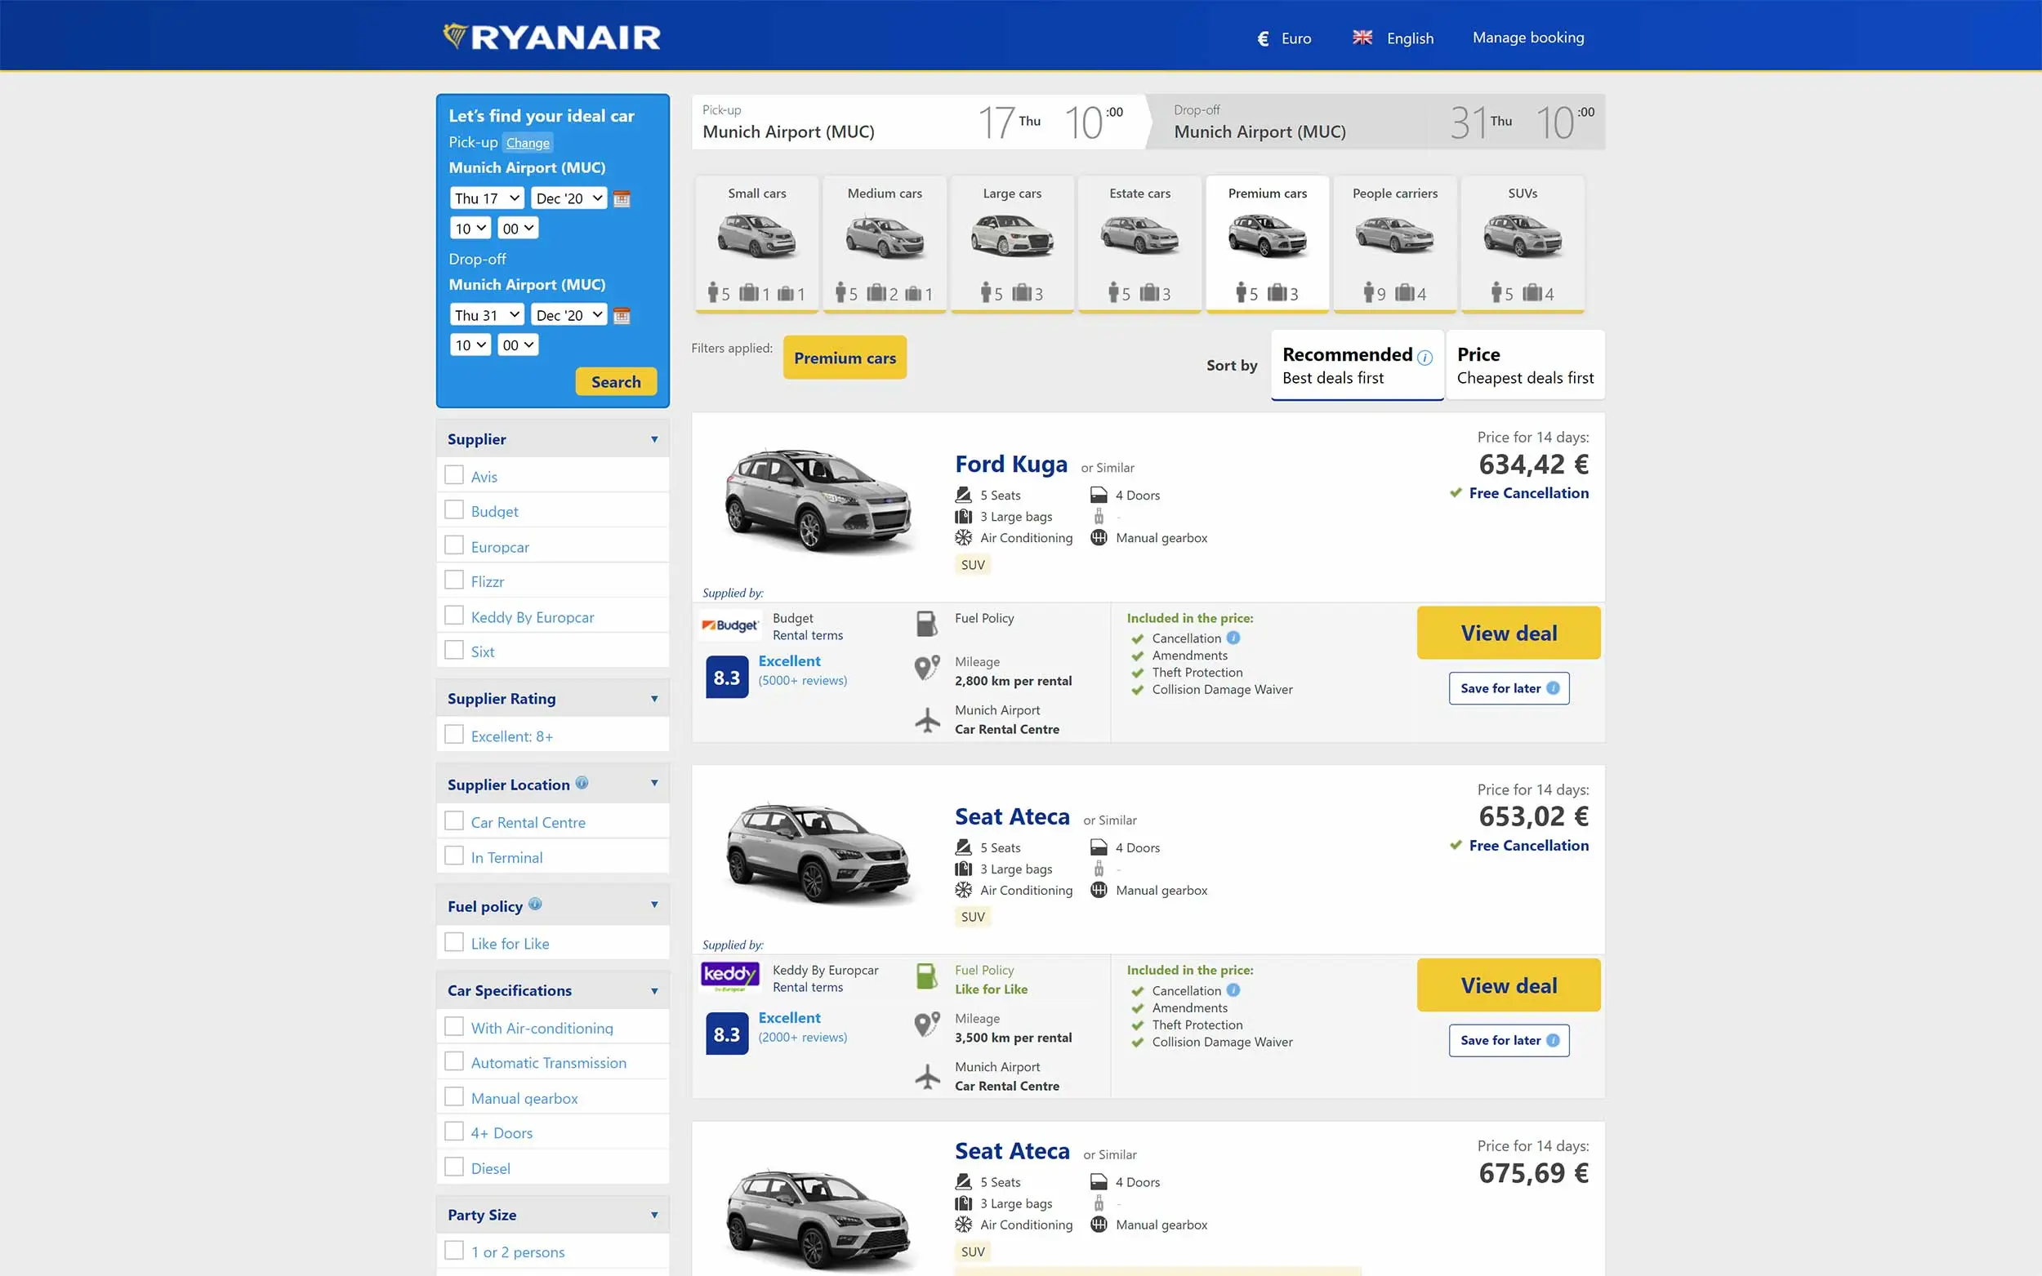
Task: Enable the Automatic Transmission filter
Action: 454,1061
